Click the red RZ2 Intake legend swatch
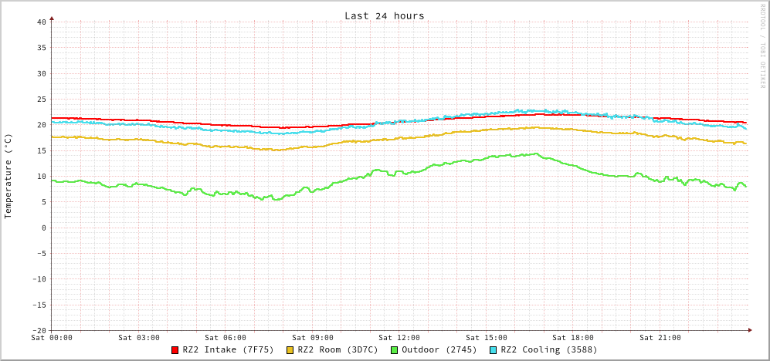Image resolution: width=770 pixels, height=361 pixels. (175, 350)
